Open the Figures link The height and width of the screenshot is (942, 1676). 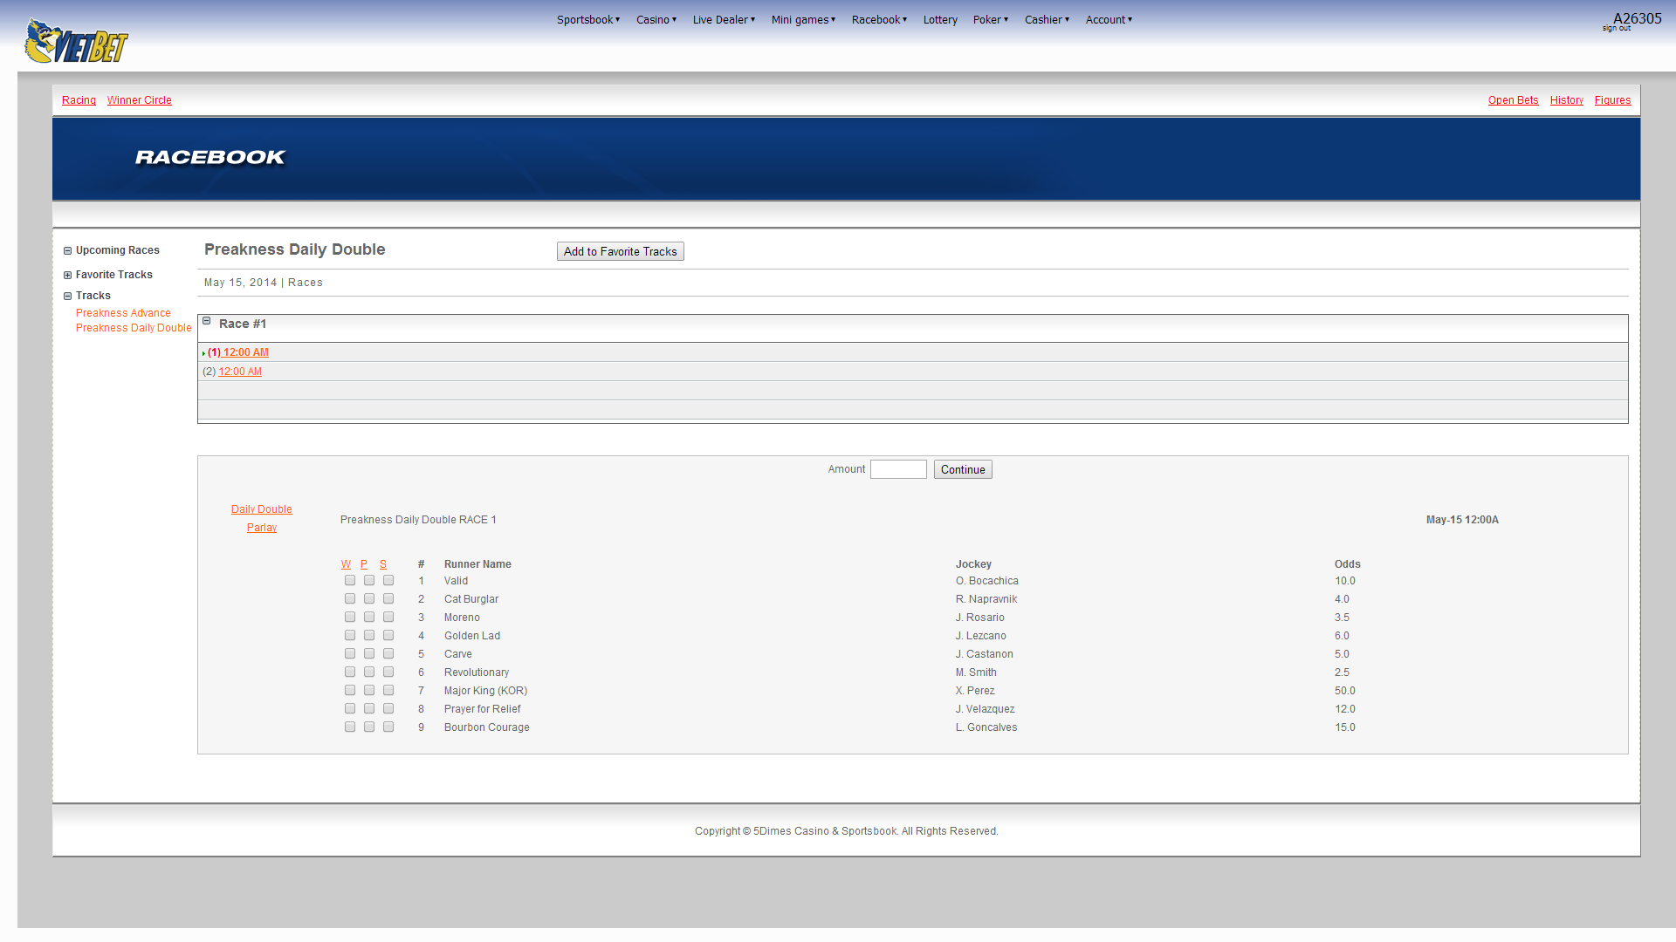point(1612,100)
